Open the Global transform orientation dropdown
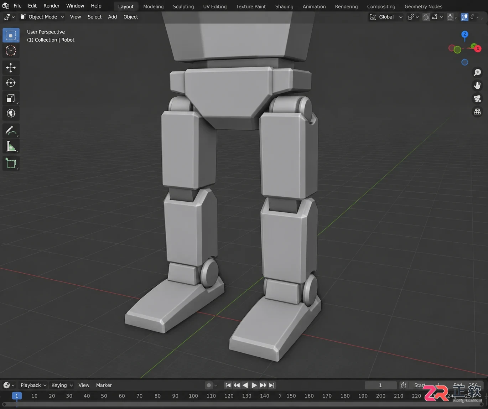This screenshot has width=488, height=409. (386, 17)
